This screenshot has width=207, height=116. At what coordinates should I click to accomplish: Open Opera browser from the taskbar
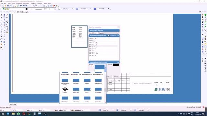24,114
